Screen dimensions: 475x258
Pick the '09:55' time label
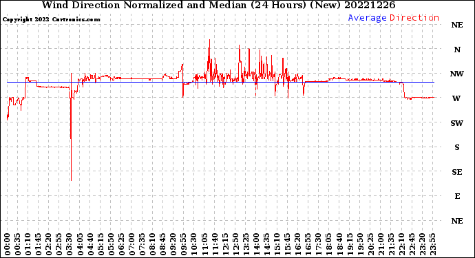184,244
